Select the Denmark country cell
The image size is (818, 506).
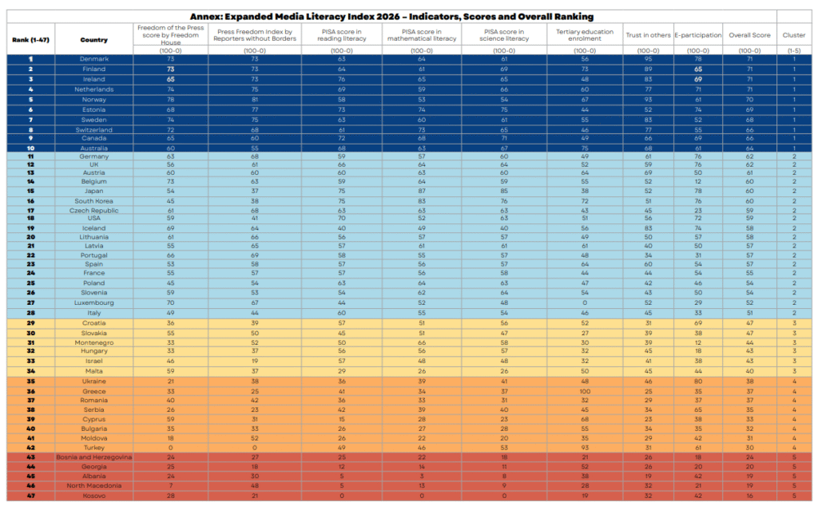pyautogui.click(x=94, y=59)
